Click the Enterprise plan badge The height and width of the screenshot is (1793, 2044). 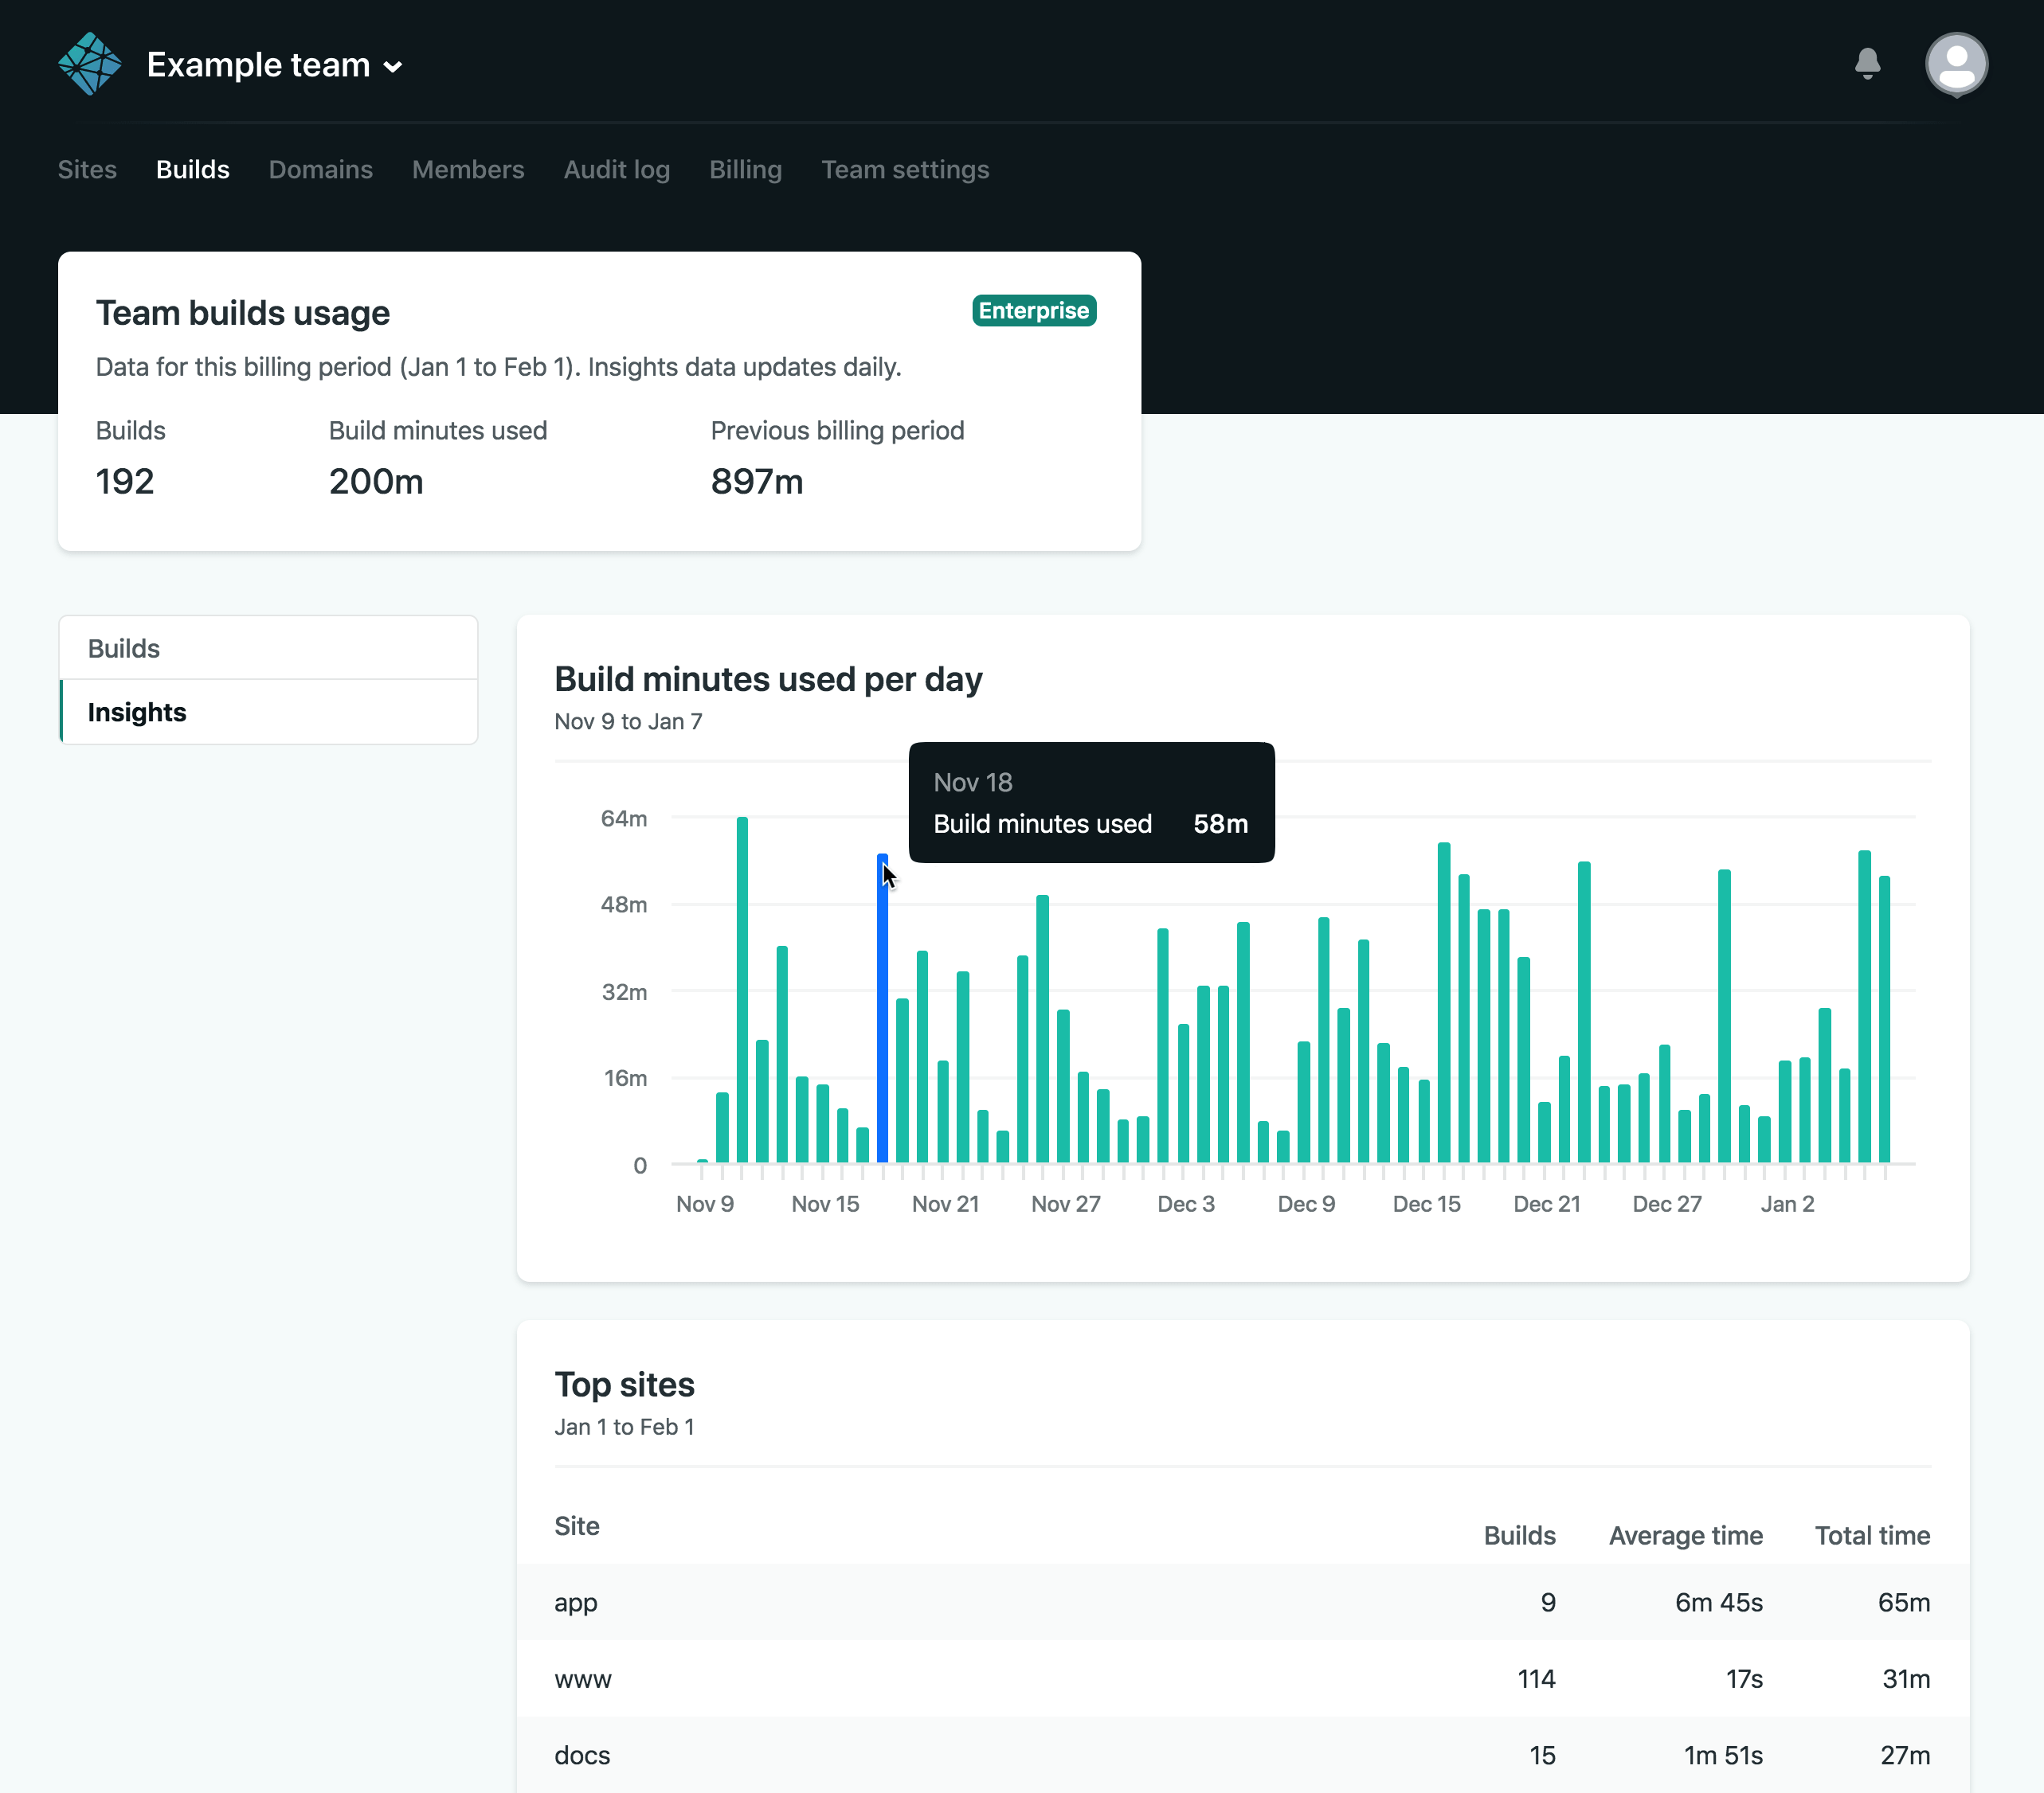tap(1033, 311)
